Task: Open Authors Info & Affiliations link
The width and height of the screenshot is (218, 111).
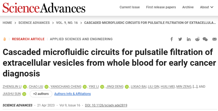Action: [x=72, y=94]
